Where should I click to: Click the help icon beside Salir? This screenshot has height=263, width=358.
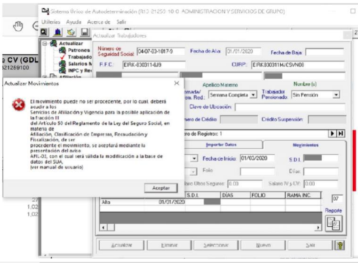tap(339, 245)
